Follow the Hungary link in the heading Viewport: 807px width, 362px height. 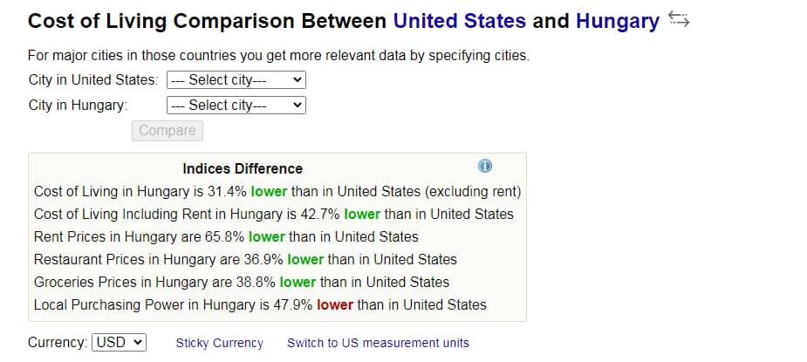(617, 21)
